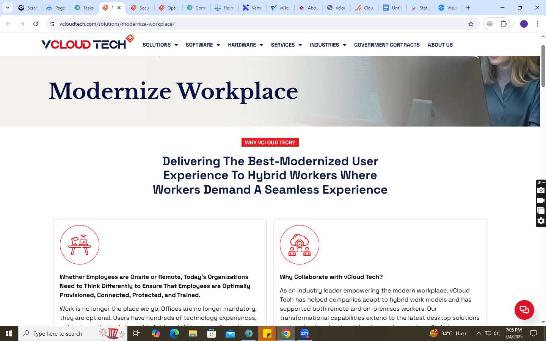Open Zoom from the taskbar
This screenshot has width=546, height=341.
point(304,333)
